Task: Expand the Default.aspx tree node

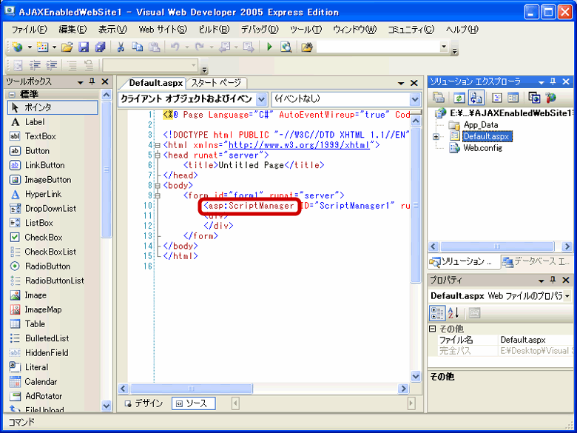Action: pos(436,137)
